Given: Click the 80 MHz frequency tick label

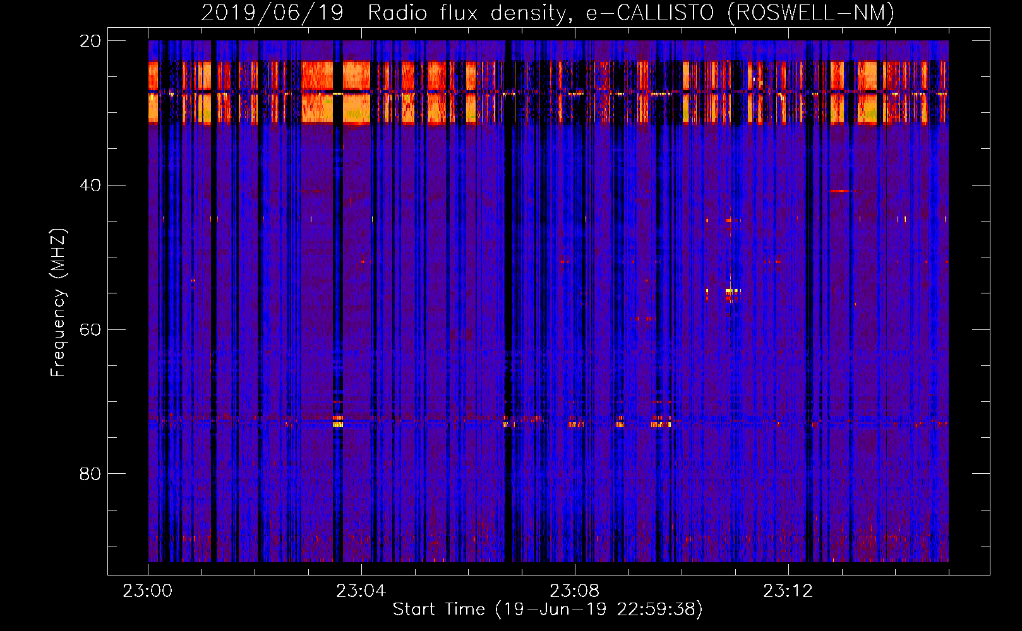Looking at the screenshot, I should (90, 474).
